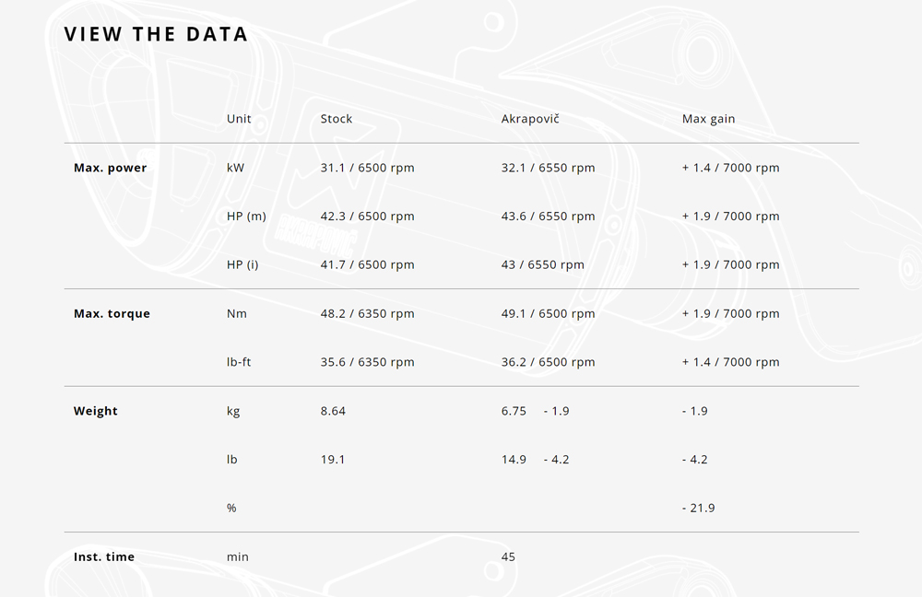Click the Akrapovič column header

530,119
